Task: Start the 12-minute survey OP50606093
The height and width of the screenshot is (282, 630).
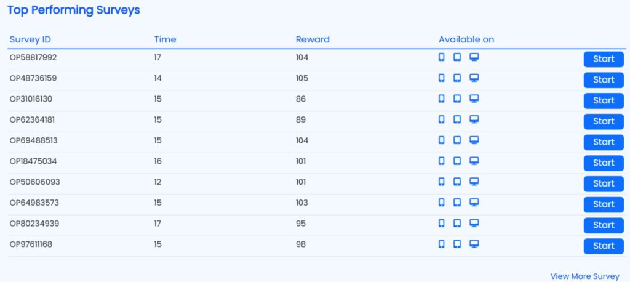Action: click(603, 183)
